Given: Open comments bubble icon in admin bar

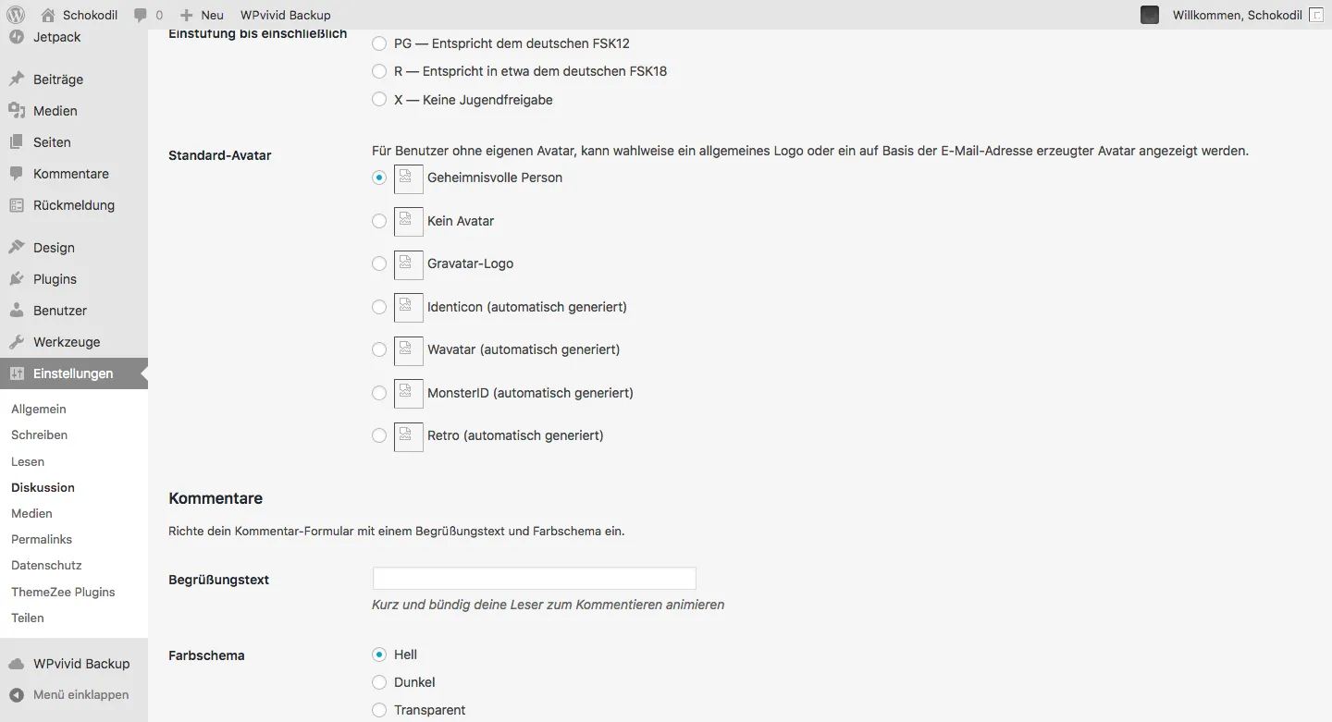Looking at the screenshot, I should (141, 15).
